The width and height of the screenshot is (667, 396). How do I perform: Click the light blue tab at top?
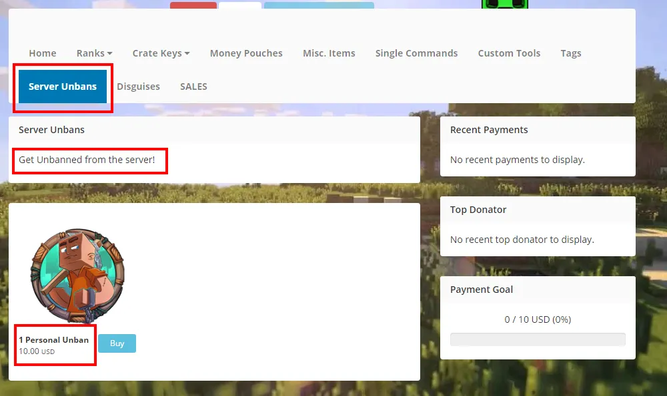(x=319, y=5)
